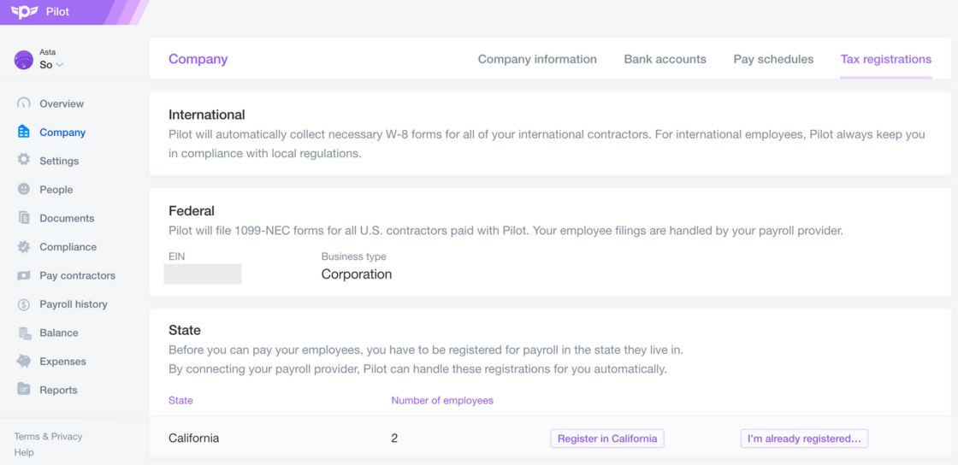Viewport: 958px width, 465px height.
Task: Click the People smiley icon
Action: [x=24, y=189]
